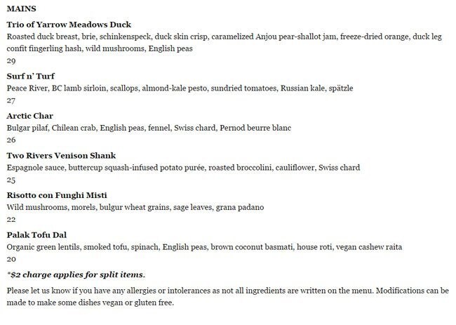
Task: Select the Two Rivers Venison Shank title
Action: (x=61, y=156)
